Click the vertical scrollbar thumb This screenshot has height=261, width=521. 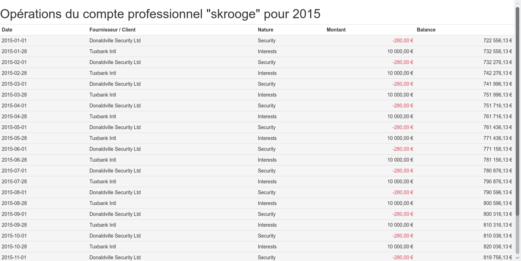pos(517,111)
